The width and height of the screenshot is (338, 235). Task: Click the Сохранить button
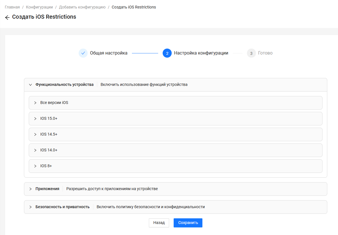pyautogui.click(x=188, y=223)
